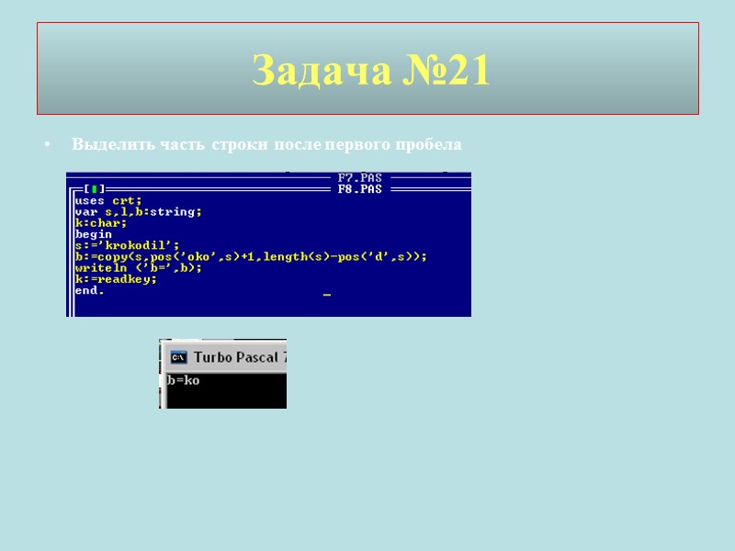The height and width of the screenshot is (551, 735).
Task: Click the C:\ console icon of Turbo Pascal window
Action: tap(178, 357)
